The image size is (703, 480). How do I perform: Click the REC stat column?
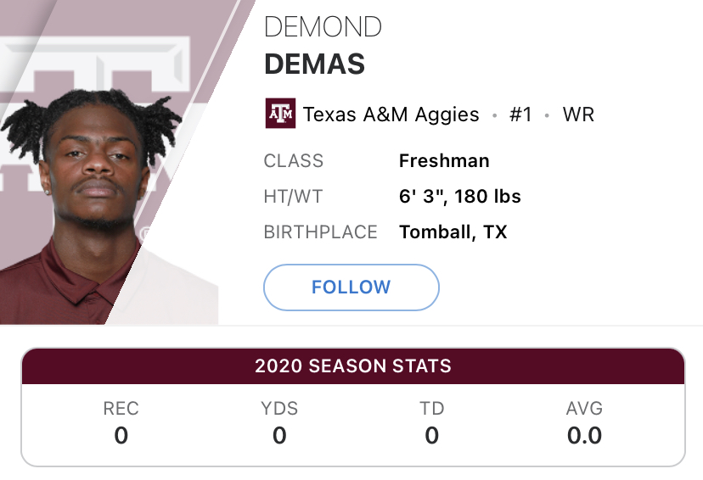(121, 423)
